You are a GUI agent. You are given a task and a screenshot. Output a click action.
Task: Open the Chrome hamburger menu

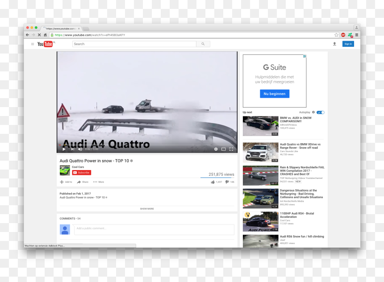(357, 35)
